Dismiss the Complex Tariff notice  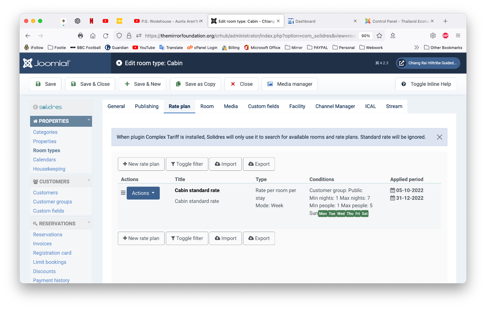[x=439, y=137]
